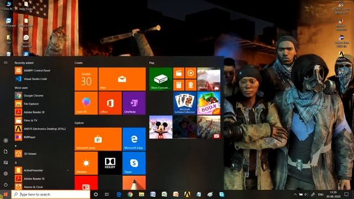
Task: Open Pictures from Start sidebar
Action: 6,163
